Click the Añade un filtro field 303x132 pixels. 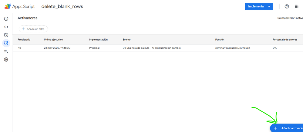[x=33, y=29]
